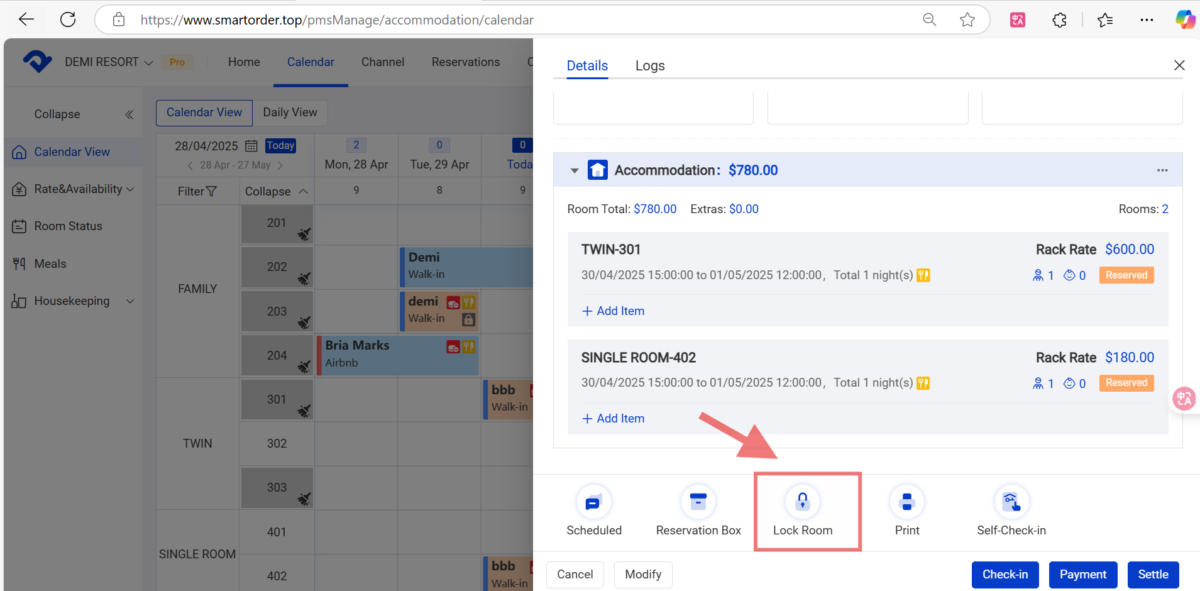The height and width of the screenshot is (591, 1200).
Task: Click Add Item under TWIN-301
Action: 613,311
